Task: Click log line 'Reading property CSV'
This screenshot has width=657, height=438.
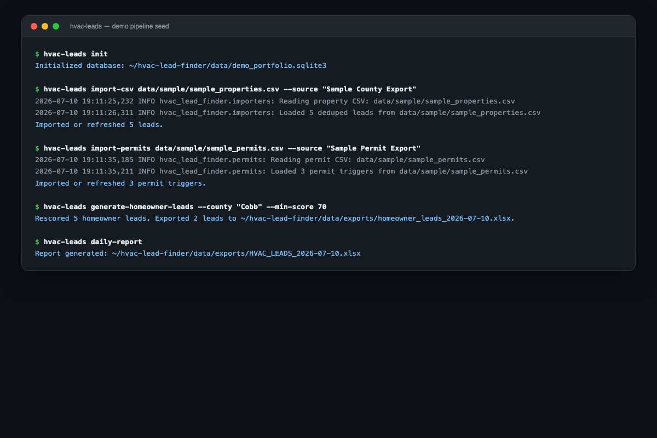Action: pos(275,101)
